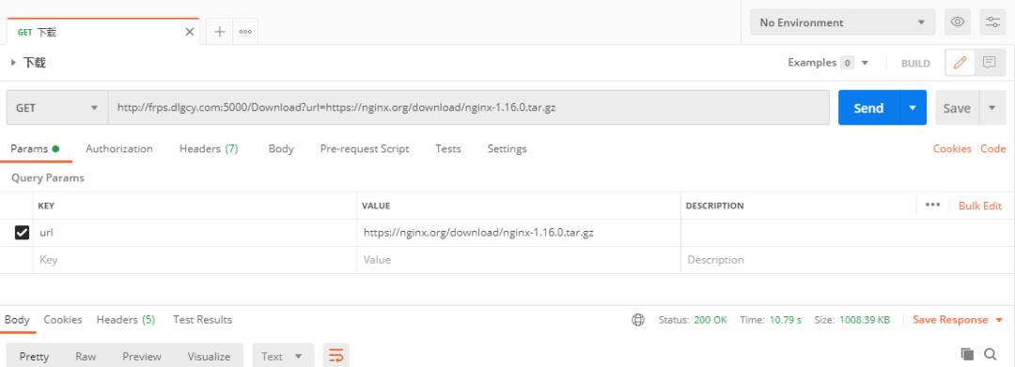Open a new request tab with plus icon
Image resolution: width=1015 pixels, height=367 pixels.
click(219, 32)
